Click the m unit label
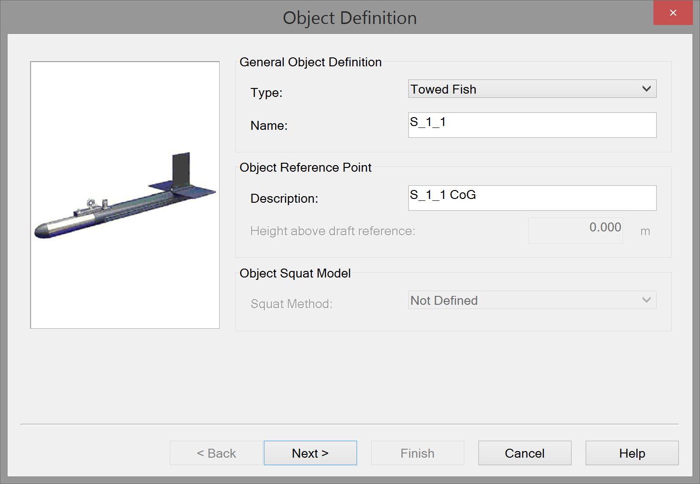 [x=645, y=231]
